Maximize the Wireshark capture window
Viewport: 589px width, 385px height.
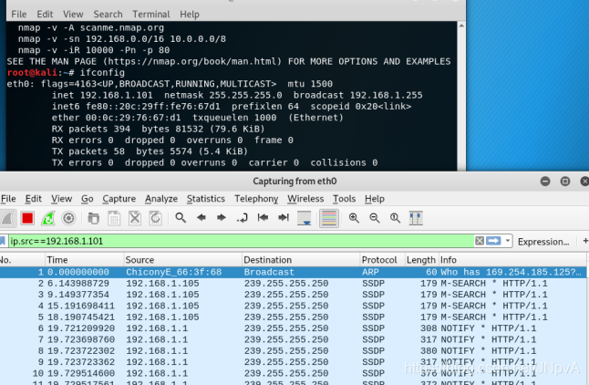tap(565, 182)
